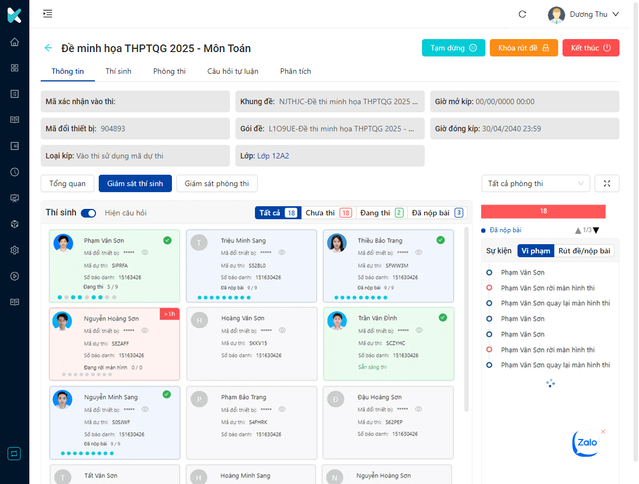Open the Lớp 12A2 link
This screenshot has height=484, width=639.
click(x=273, y=156)
